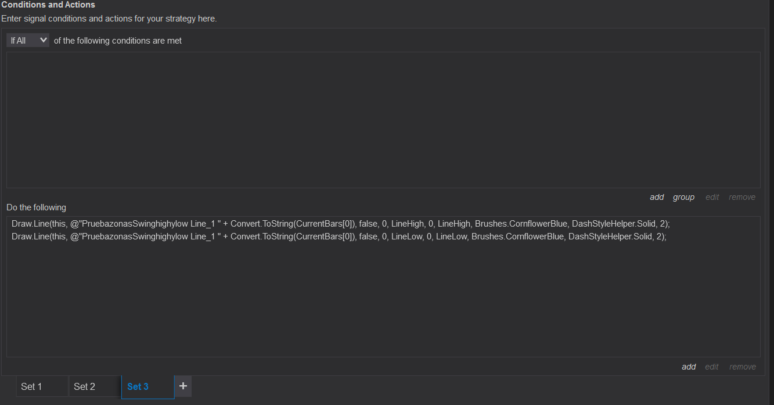Click the "Enter signal conditions" description text

109,19
